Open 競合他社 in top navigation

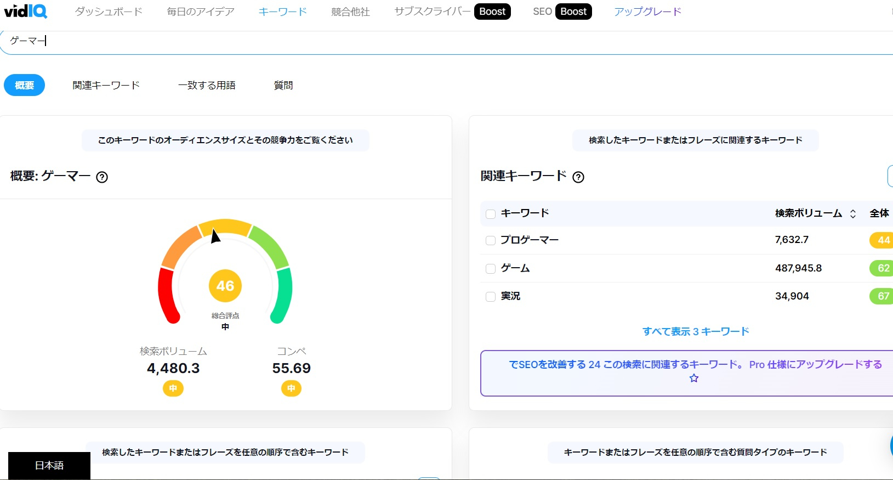tap(351, 12)
